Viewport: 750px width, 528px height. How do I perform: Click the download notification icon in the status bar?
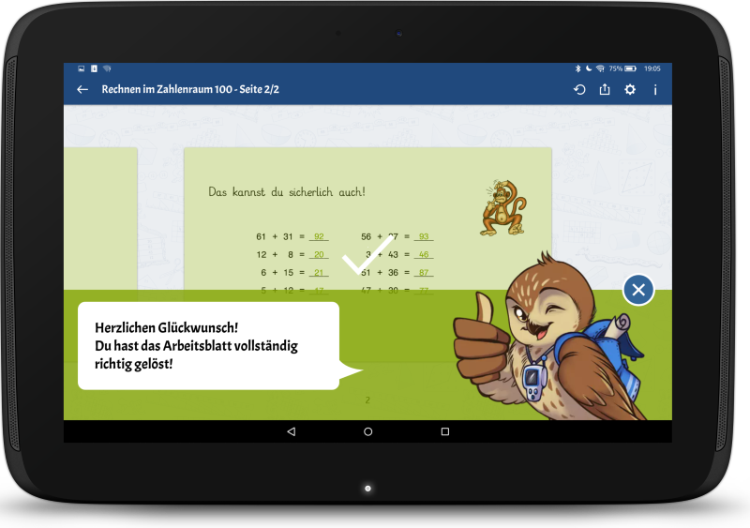[x=95, y=68]
